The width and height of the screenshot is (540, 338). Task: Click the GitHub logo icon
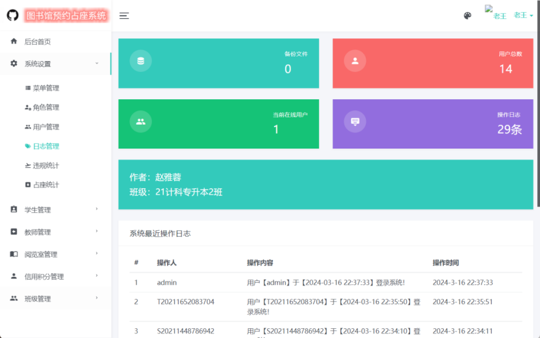pos(13,15)
